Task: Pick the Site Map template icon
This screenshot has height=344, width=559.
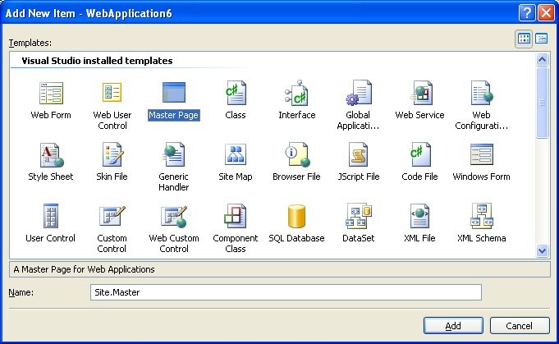Action: (236, 154)
